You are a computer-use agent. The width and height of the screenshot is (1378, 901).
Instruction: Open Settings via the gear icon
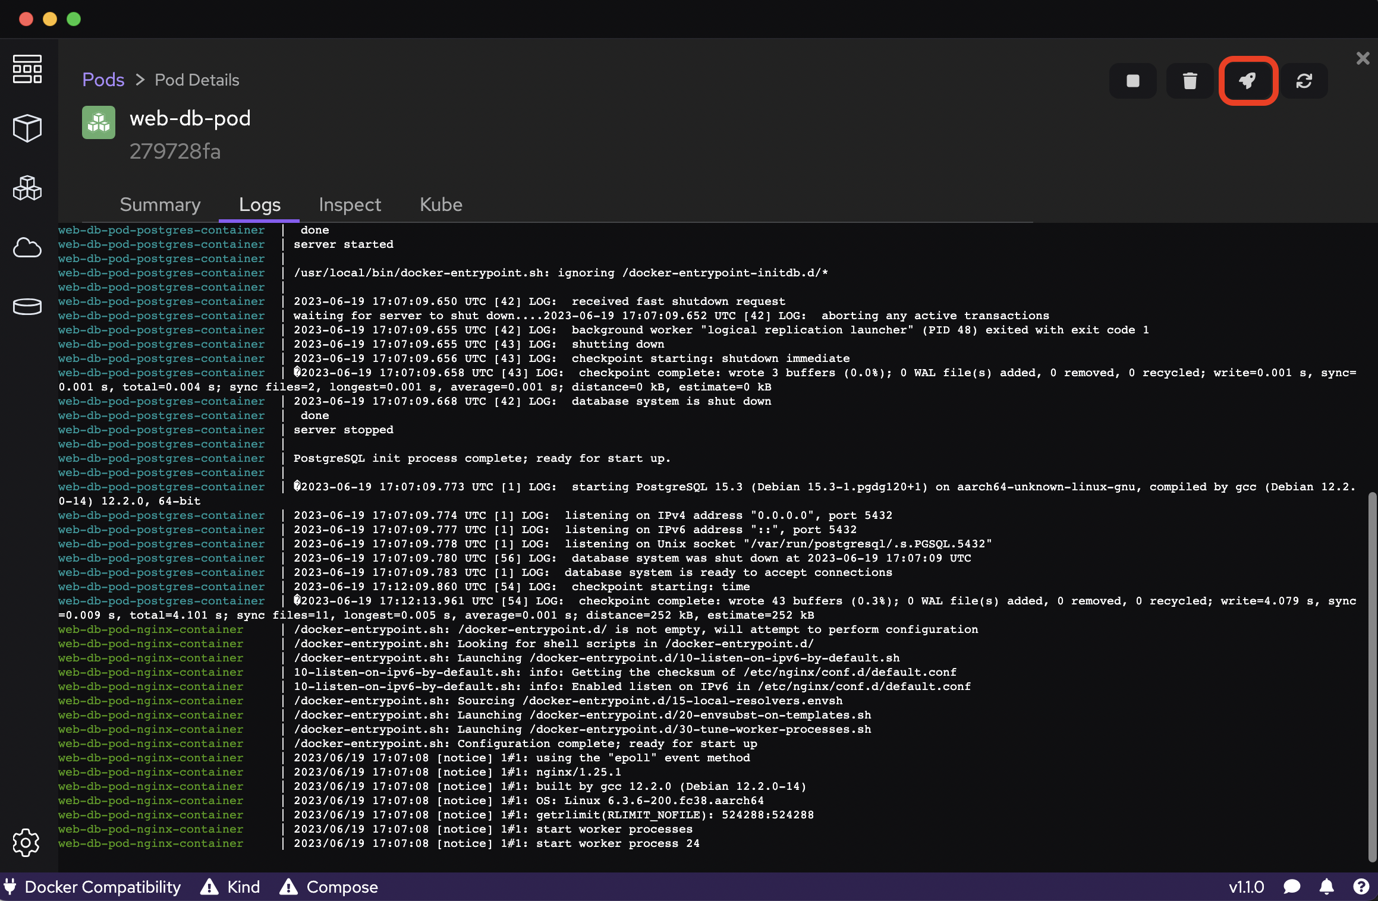click(27, 842)
